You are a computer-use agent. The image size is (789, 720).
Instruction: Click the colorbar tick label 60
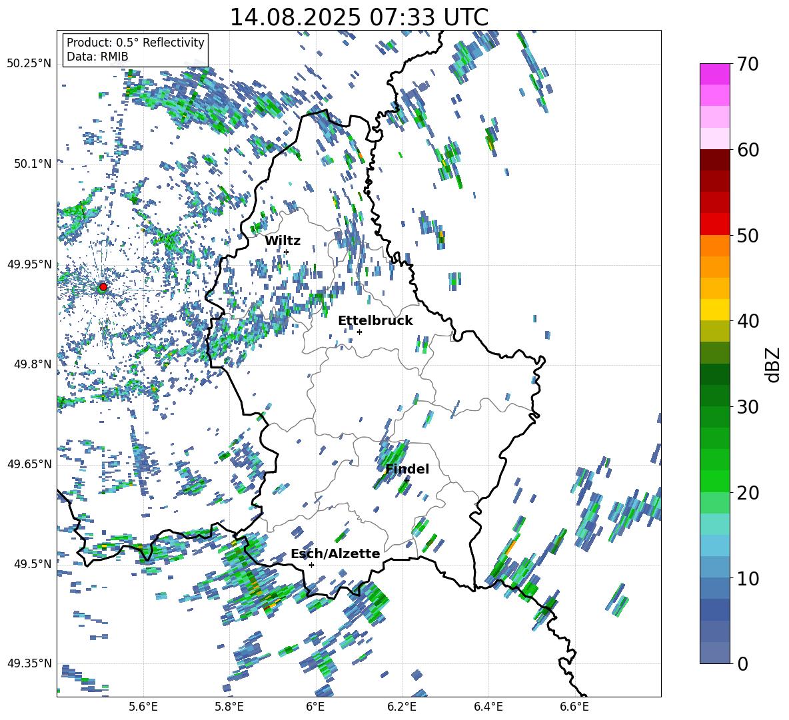tap(748, 150)
